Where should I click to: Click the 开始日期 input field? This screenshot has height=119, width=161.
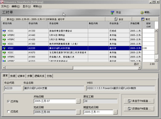click(55, 101)
